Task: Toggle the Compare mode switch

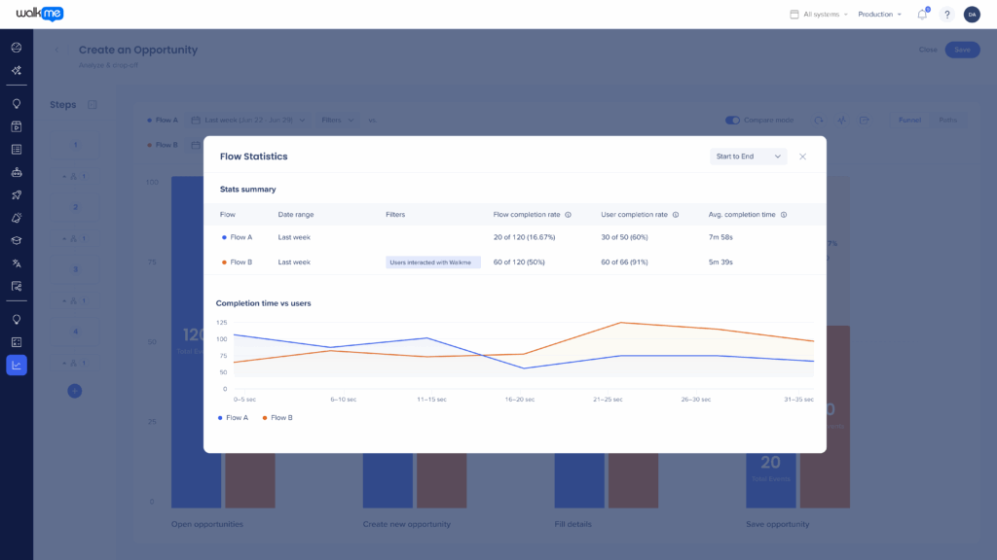Action: coord(732,120)
